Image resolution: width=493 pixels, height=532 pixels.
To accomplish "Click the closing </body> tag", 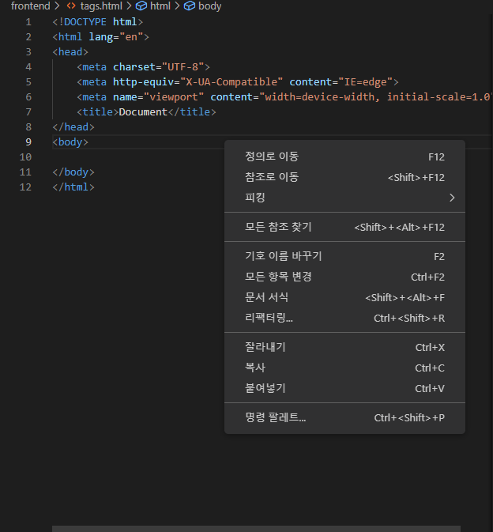I will (73, 172).
